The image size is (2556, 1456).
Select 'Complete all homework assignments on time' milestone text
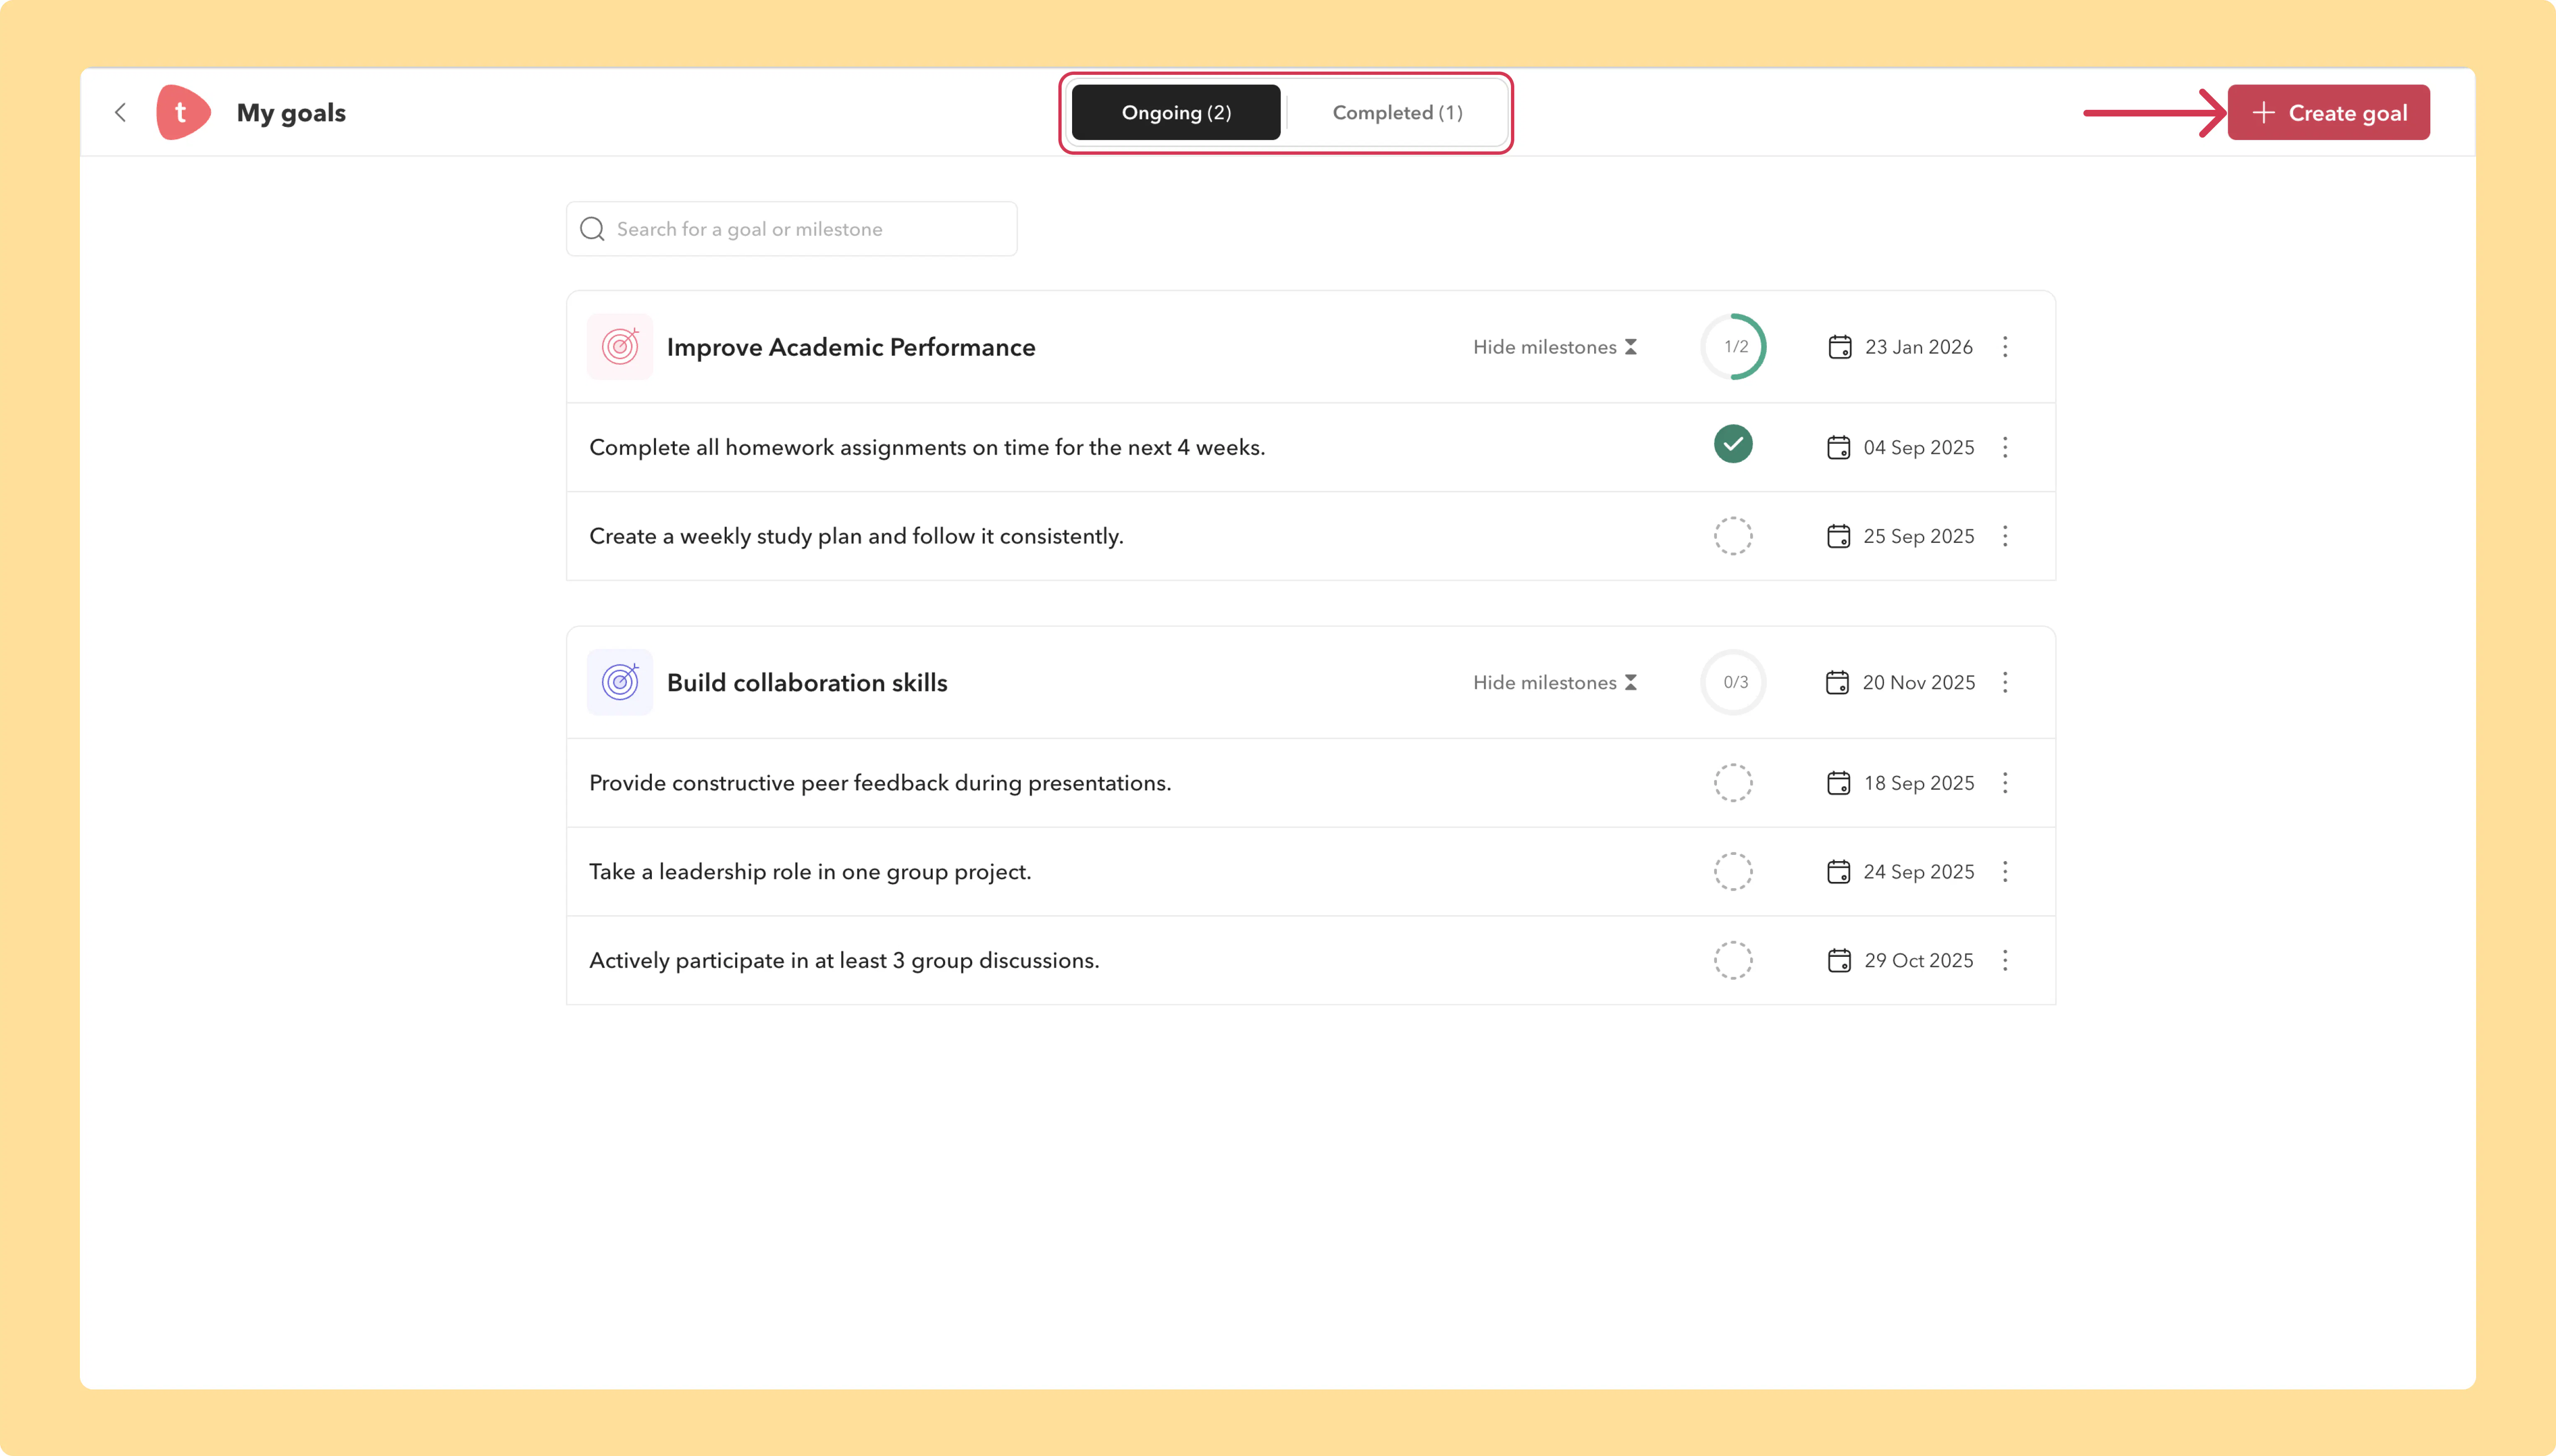(x=927, y=447)
